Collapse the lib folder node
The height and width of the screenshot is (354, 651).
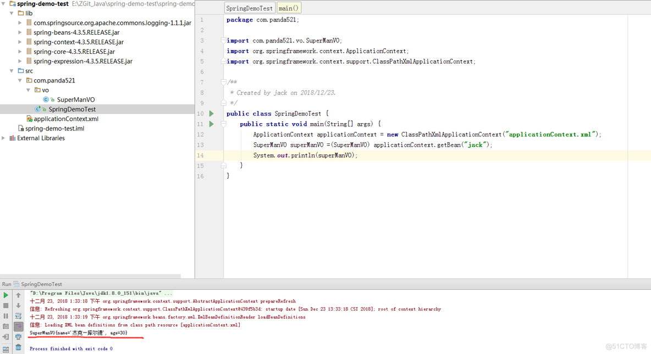12,13
